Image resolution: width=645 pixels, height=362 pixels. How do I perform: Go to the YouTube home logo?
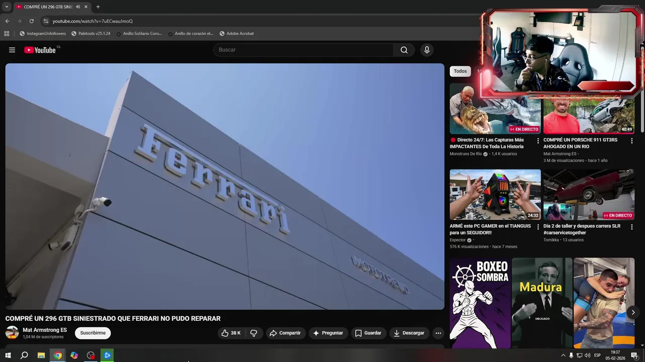[x=40, y=50]
